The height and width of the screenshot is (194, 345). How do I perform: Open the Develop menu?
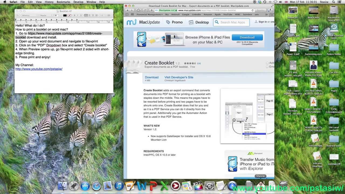click(x=78, y=2)
